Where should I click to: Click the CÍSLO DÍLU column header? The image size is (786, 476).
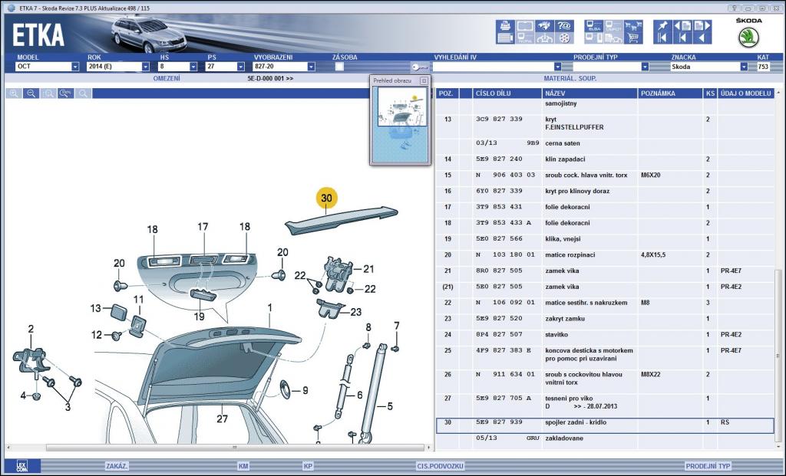507,94
